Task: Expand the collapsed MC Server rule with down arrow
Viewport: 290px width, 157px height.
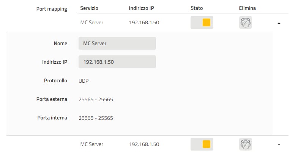Action: tap(279, 144)
